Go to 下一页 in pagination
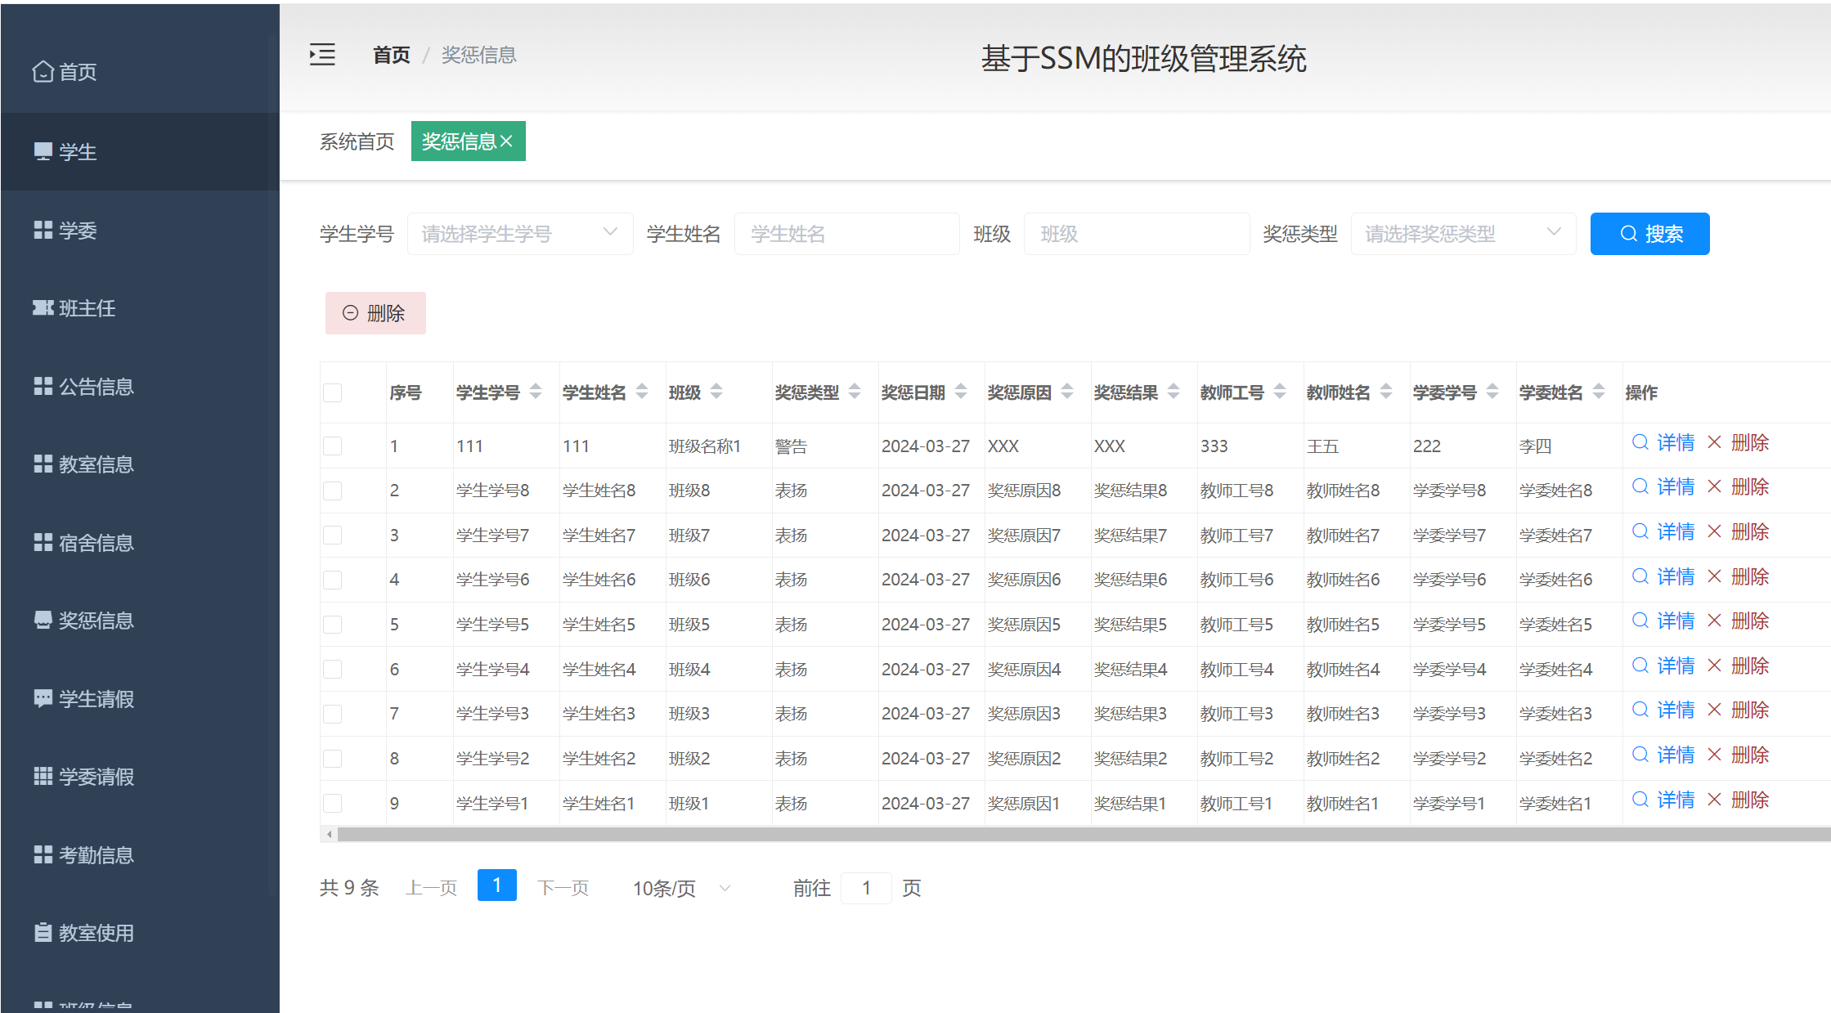Image resolution: width=1831 pixels, height=1013 pixels. [563, 888]
